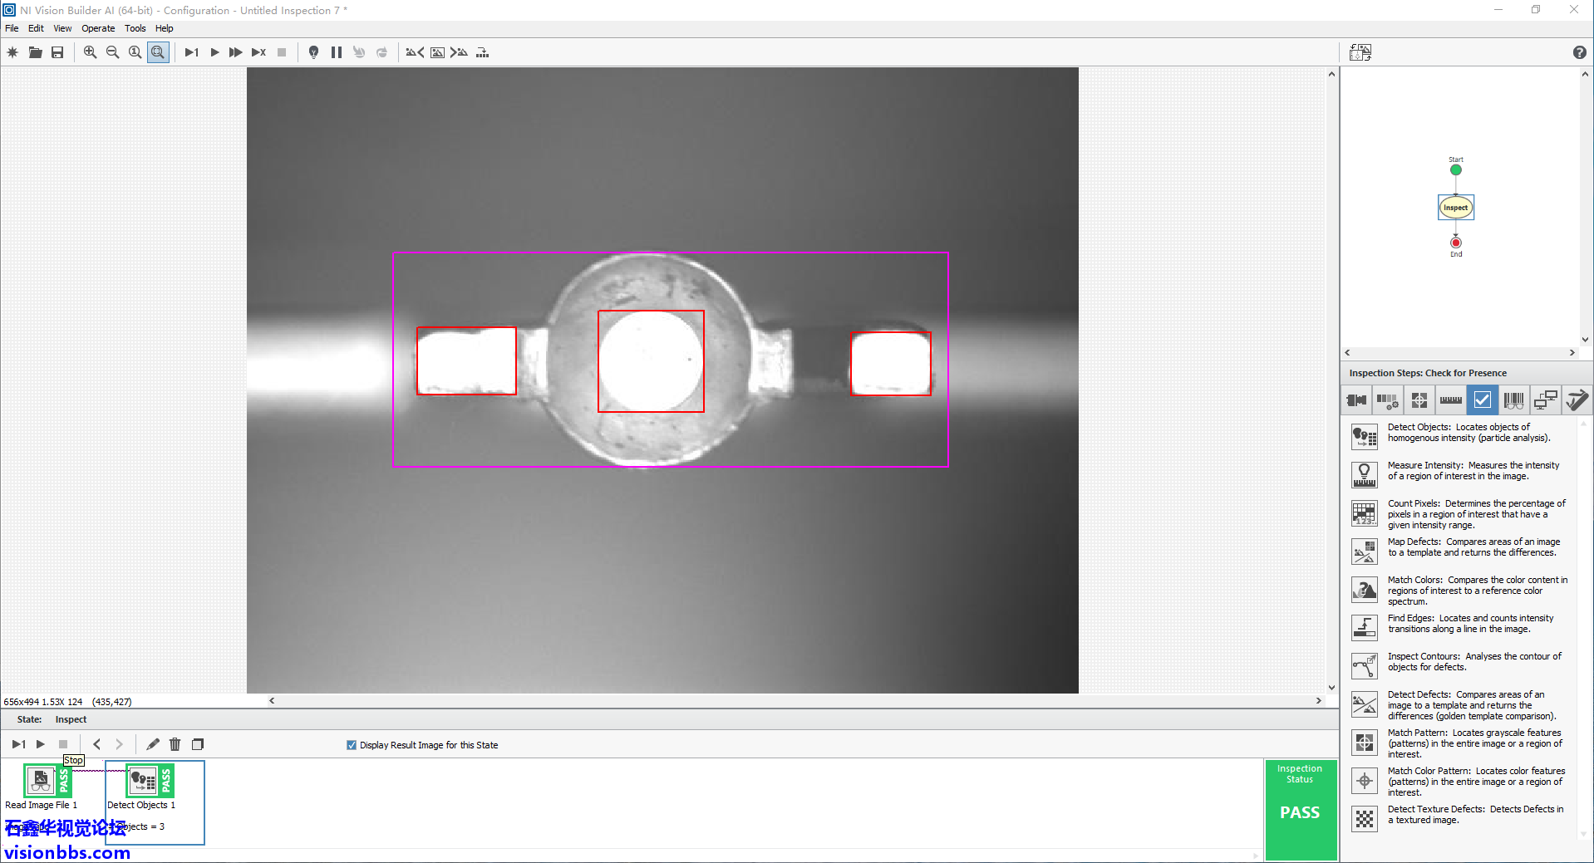The height and width of the screenshot is (863, 1594).
Task: Select the Measure Features ruler palette tab
Action: [1450, 400]
